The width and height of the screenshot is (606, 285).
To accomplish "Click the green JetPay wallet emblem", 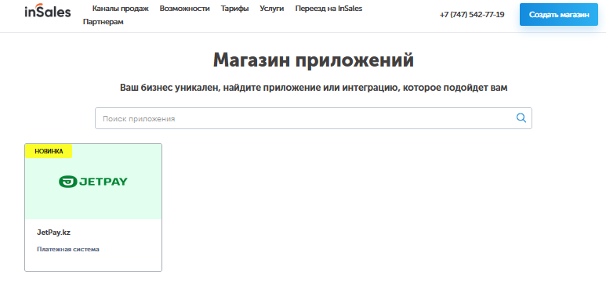I will 68,182.
